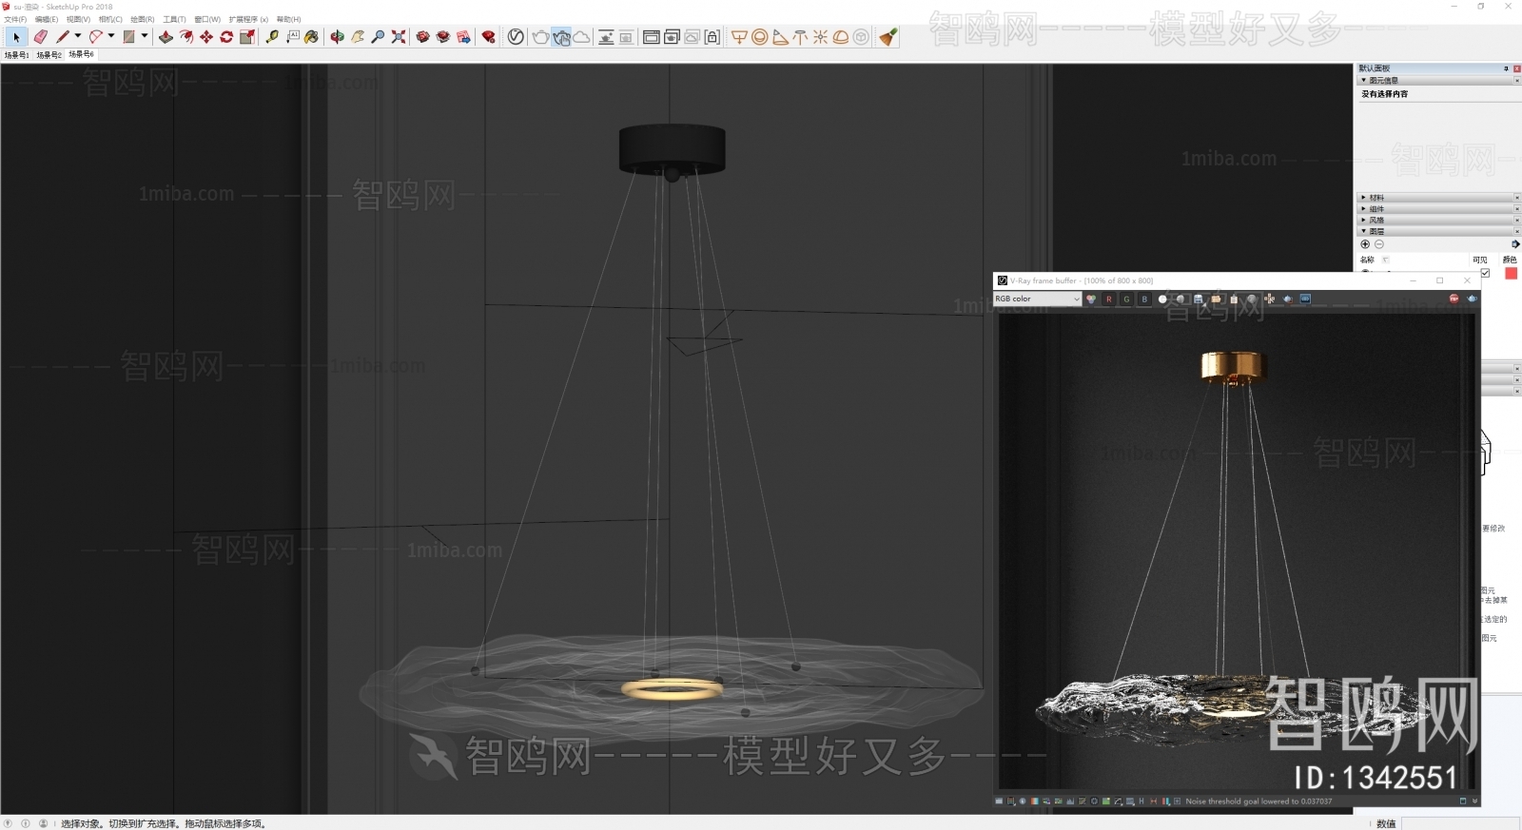Switch to RGB channels view in frame buffer

[x=1091, y=299]
